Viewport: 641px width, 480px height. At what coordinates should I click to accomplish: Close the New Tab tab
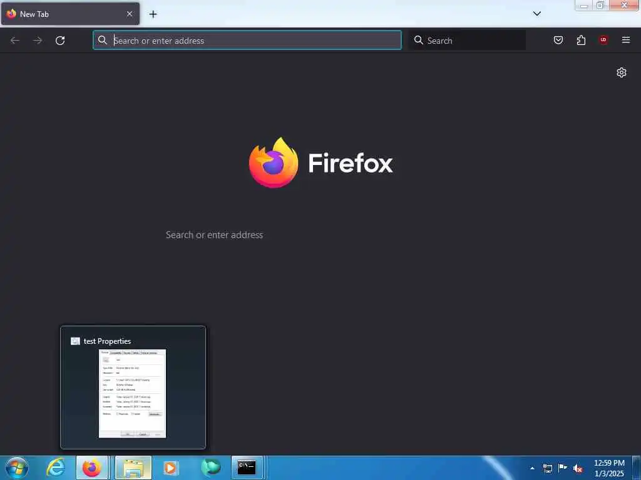[x=130, y=14]
